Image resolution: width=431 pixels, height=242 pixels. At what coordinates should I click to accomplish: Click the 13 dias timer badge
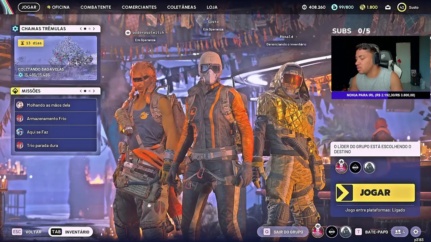pos(31,43)
